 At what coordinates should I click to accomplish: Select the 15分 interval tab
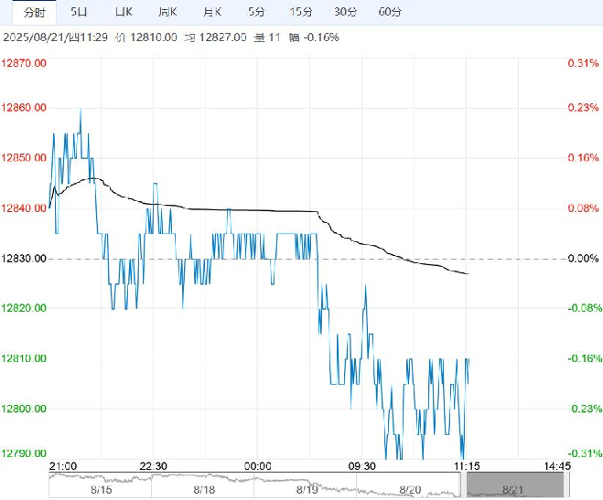click(x=301, y=12)
